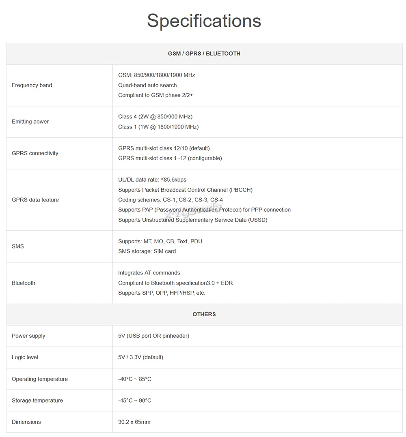Screen dimensions: 406x437
Task: Select the Operating temperature label
Action: coord(40,379)
